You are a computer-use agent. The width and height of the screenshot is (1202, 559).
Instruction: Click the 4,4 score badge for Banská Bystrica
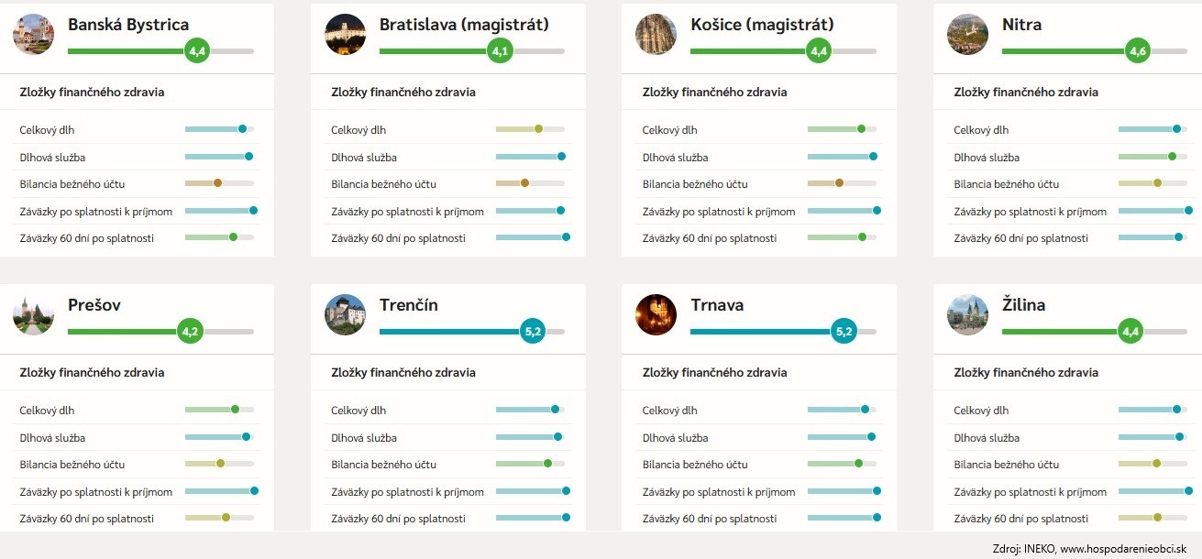tap(197, 51)
